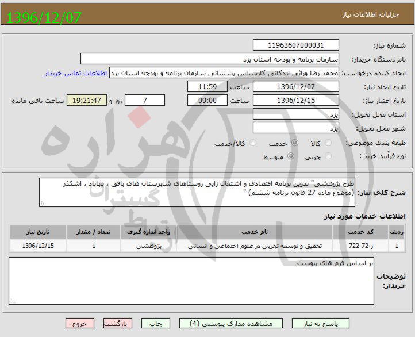Select the خدمت radio button
Image resolution: width=415 pixels, height=337 pixels.
[x=294, y=143]
